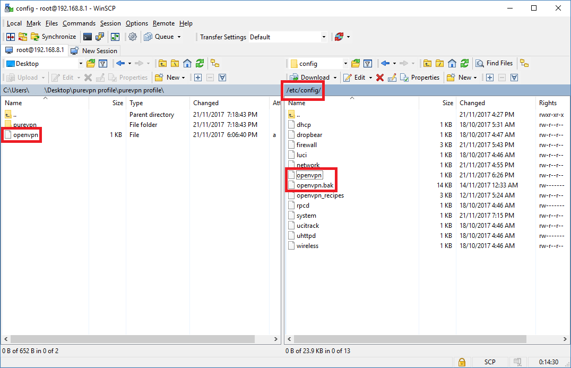Image resolution: width=571 pixels, height=368 pixels.
Task: Open Preferences gear icon
Action: click(x=133, y=37)
